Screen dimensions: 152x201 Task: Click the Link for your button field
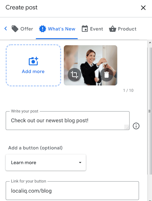72,191
